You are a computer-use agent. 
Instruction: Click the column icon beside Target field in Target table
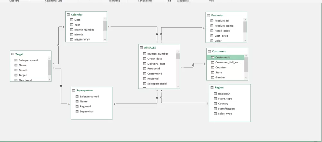tap(16, 75)
